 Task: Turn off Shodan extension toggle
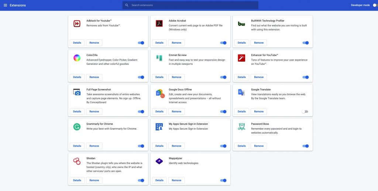[141, 180]
